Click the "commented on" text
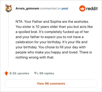The width and height of the screenshot is (102, 92). tap(50, 8)
